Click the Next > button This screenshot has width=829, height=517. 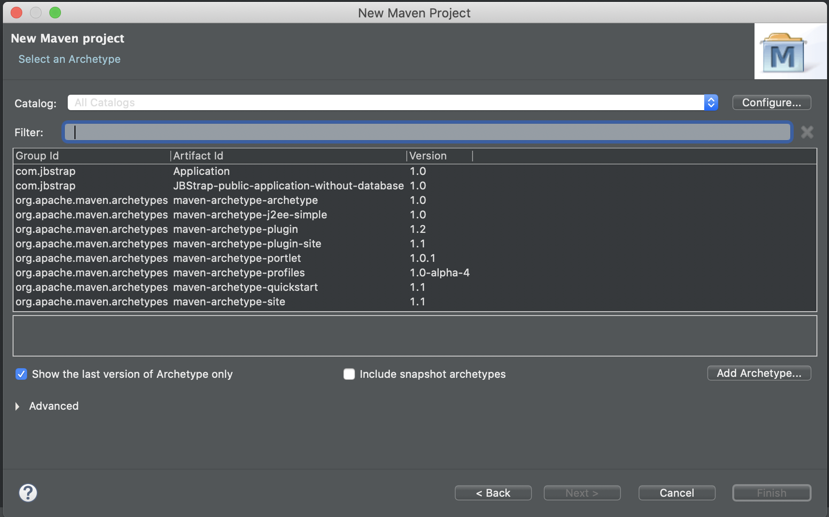pos(582,493)
